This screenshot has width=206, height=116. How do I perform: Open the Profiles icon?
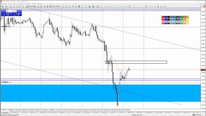tap(6, 6)
